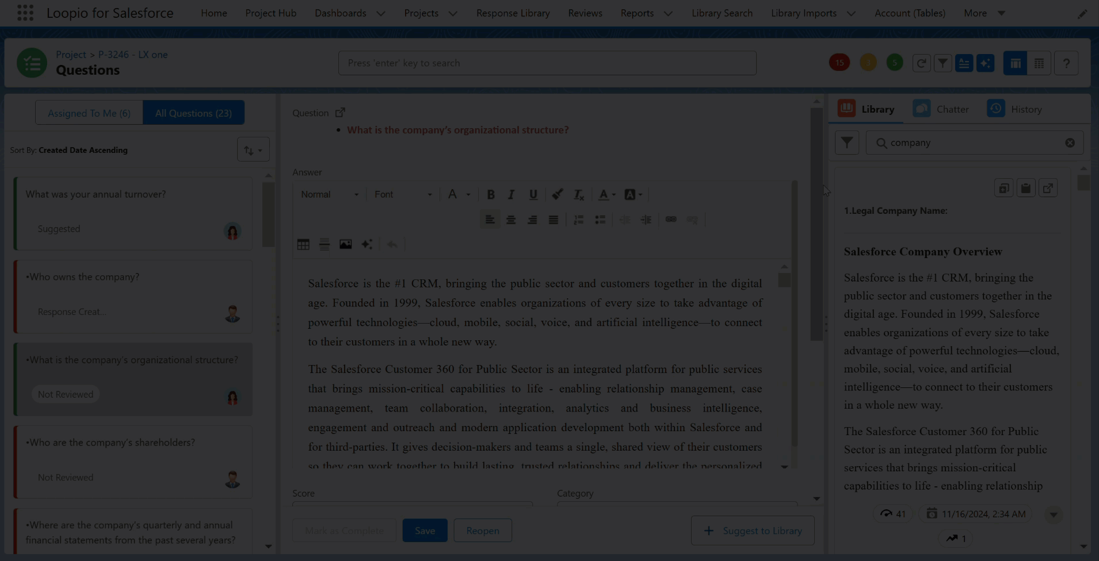Save the answer

point(425,531)
